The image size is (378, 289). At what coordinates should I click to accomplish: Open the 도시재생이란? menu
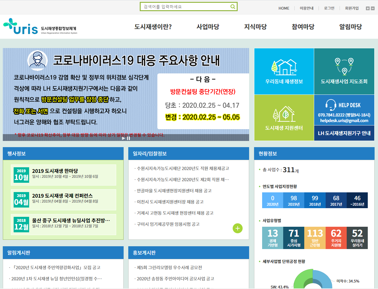153,27
